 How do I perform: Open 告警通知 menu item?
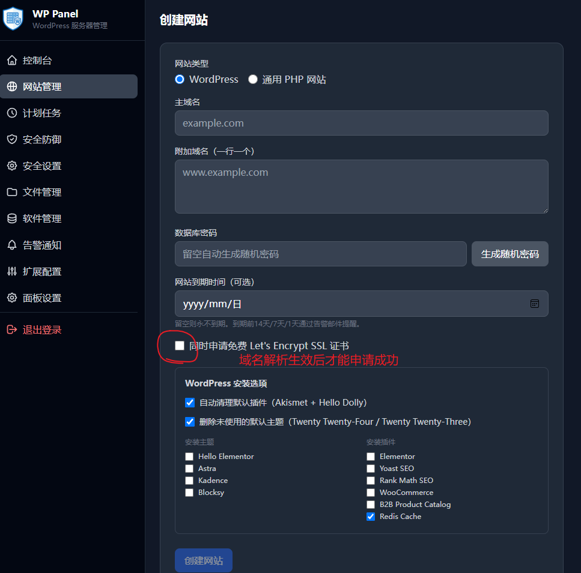pos(68,245)
